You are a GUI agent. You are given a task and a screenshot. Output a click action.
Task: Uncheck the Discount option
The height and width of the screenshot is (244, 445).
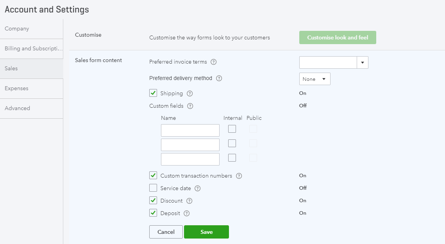(x=153, y=200)
